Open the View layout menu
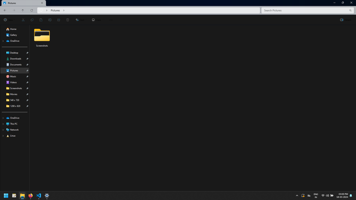The width and height of the screenshot is (356, 200). click(97, 20)
